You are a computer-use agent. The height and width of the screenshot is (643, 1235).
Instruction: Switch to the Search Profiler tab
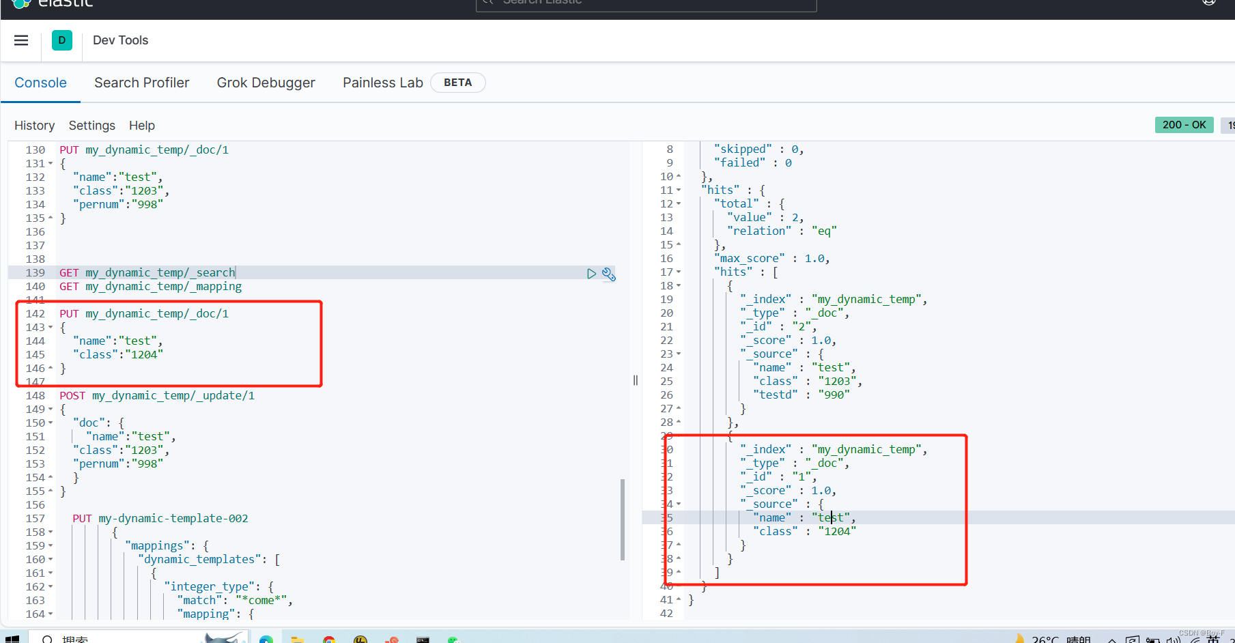[141, 83]
